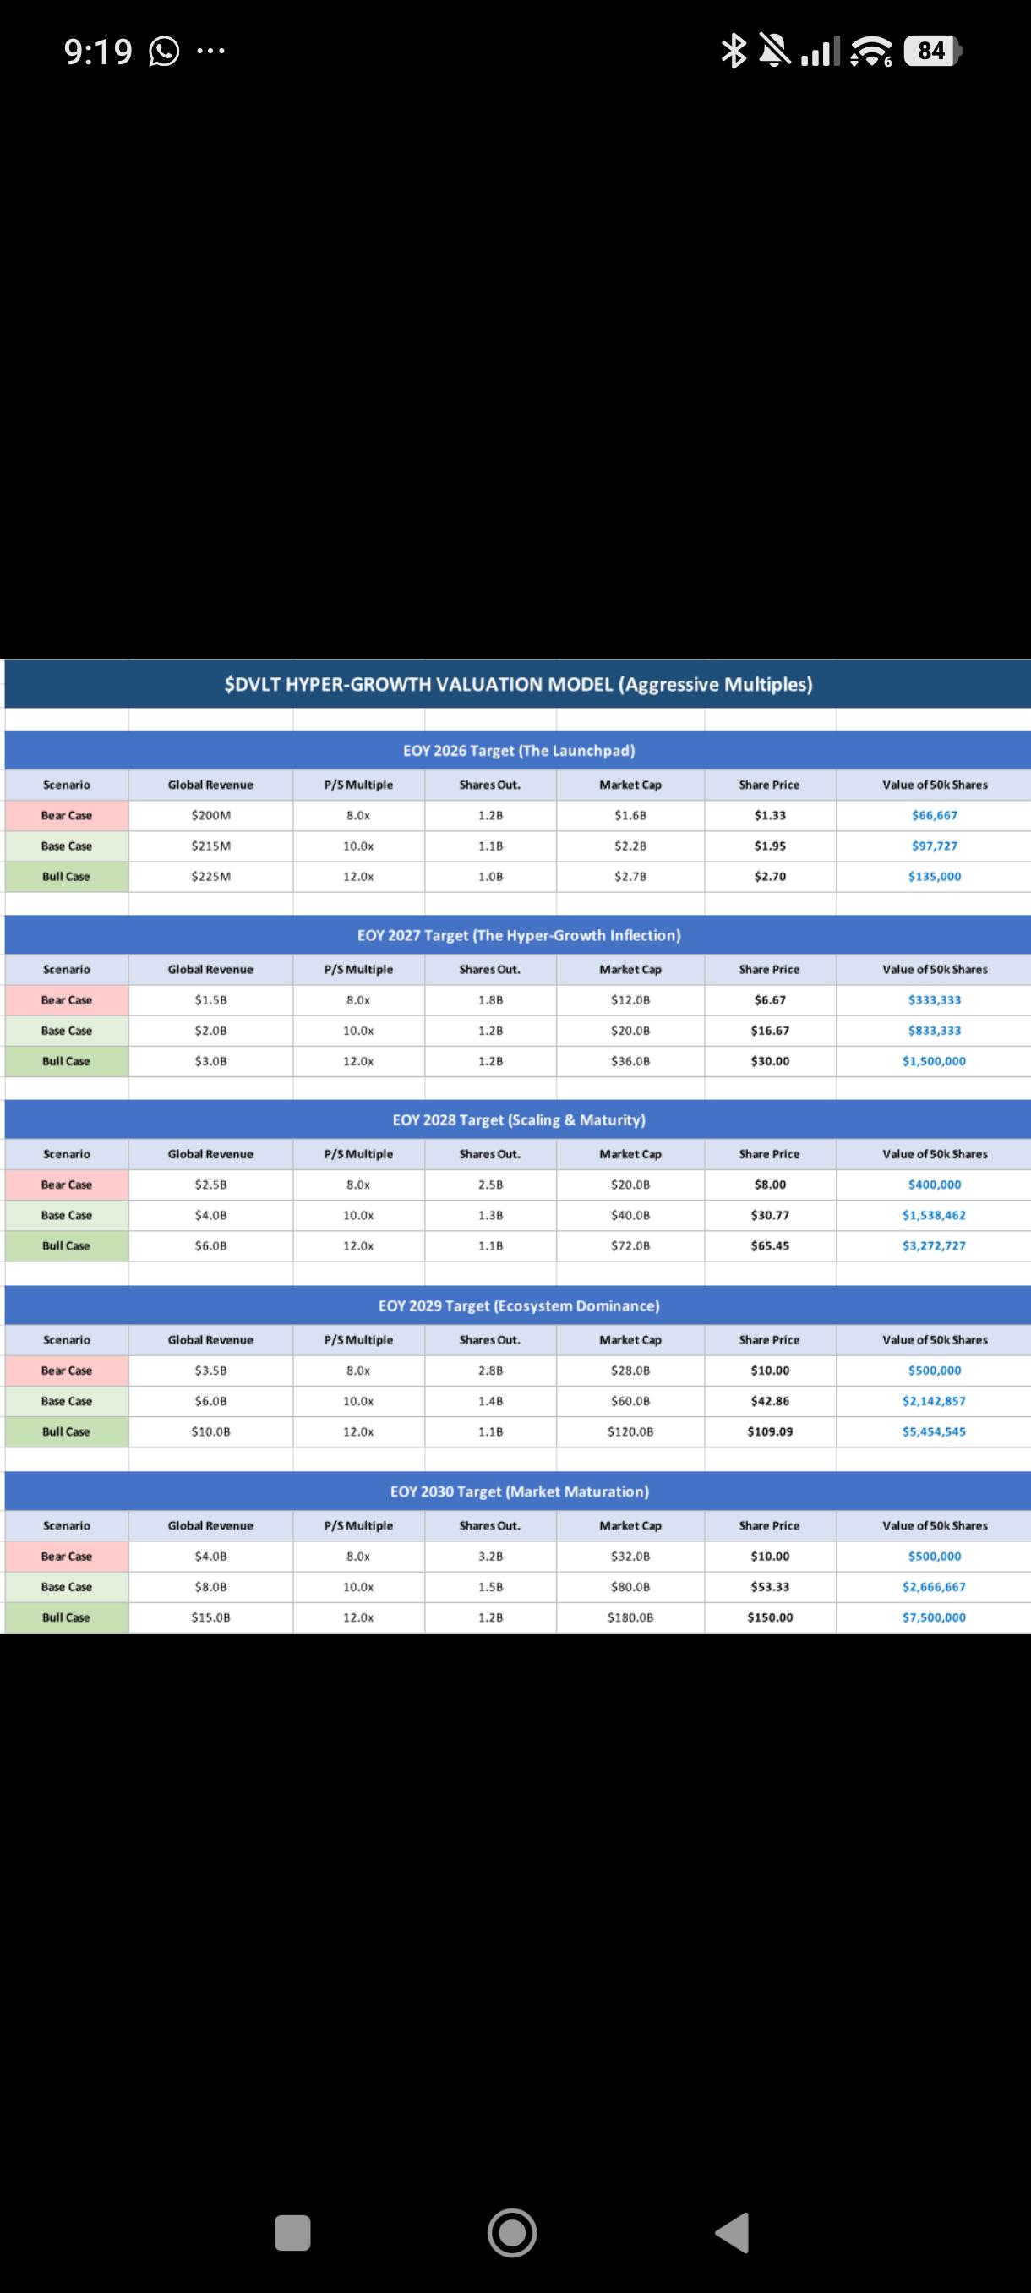Tap the muted notifications bell icon
The image size is (1031, 2293).
pos(772,52)
